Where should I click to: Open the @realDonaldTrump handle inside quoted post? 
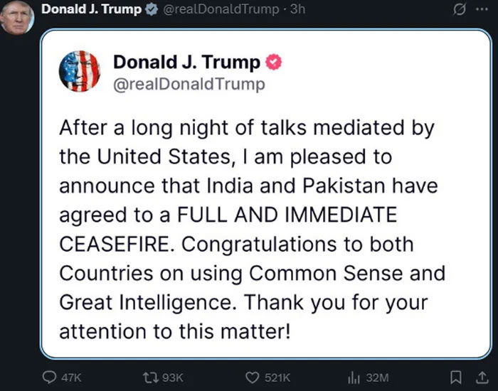189,84
